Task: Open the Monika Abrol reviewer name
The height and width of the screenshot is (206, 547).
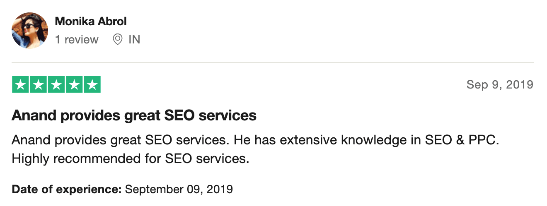Action: pyautogui.click(x=91, y=21)
